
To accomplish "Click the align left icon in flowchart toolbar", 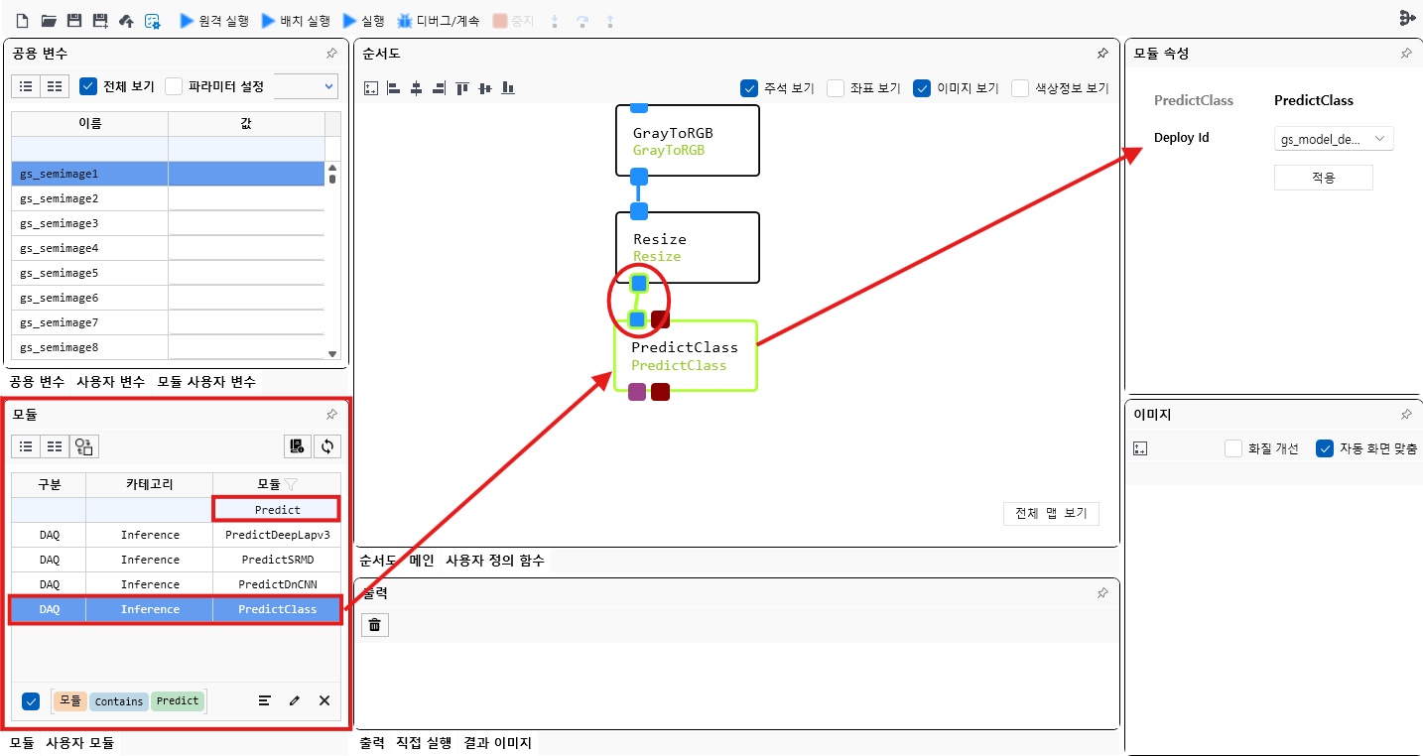I will click(393, 88).
